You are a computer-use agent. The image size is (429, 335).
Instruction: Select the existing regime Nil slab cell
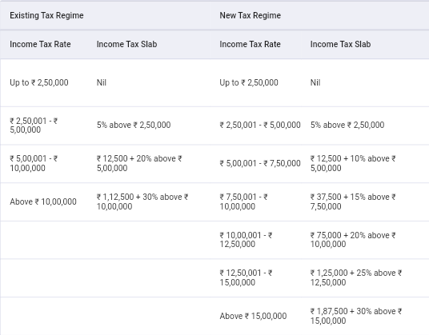pyautogui.click(x=102, y=82)
